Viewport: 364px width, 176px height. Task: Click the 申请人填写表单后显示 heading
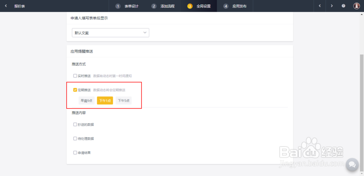(89, 18)
